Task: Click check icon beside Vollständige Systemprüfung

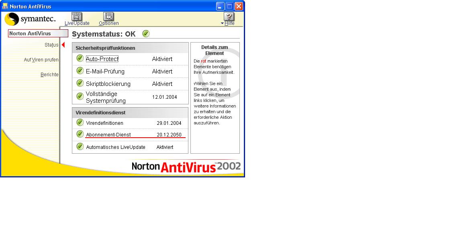Action: (80, 96)
